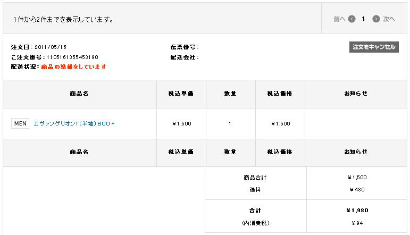Click the 送料 shipping fee label
The height and width of the screenshot is (235, 410).
click(x=255, y=190)
